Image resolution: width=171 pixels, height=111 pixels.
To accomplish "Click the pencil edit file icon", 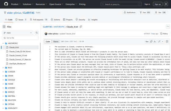I will pyautogui.click(x=159, y=42).
